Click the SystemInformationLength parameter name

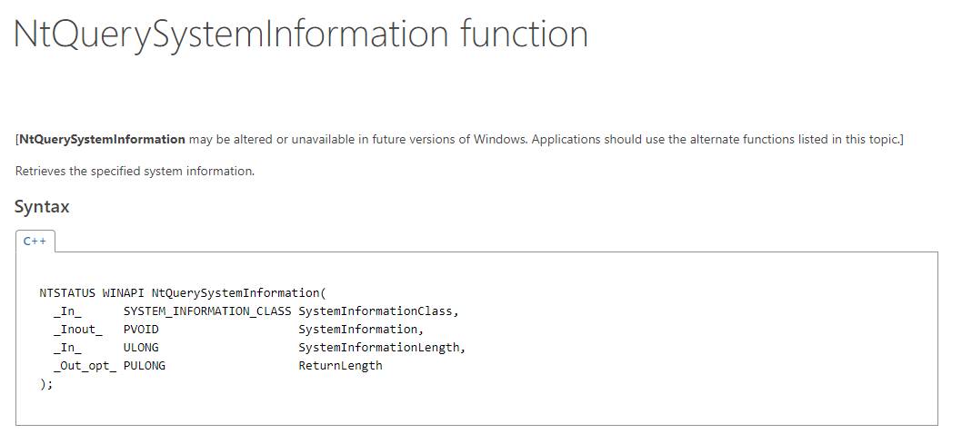[x=381, y=348]
